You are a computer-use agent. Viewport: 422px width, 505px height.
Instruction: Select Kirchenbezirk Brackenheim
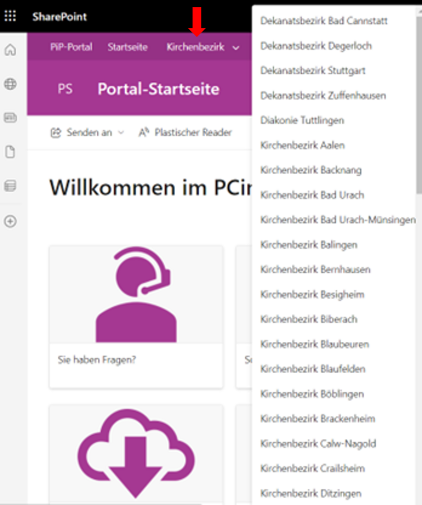click(x=318, y=418)
